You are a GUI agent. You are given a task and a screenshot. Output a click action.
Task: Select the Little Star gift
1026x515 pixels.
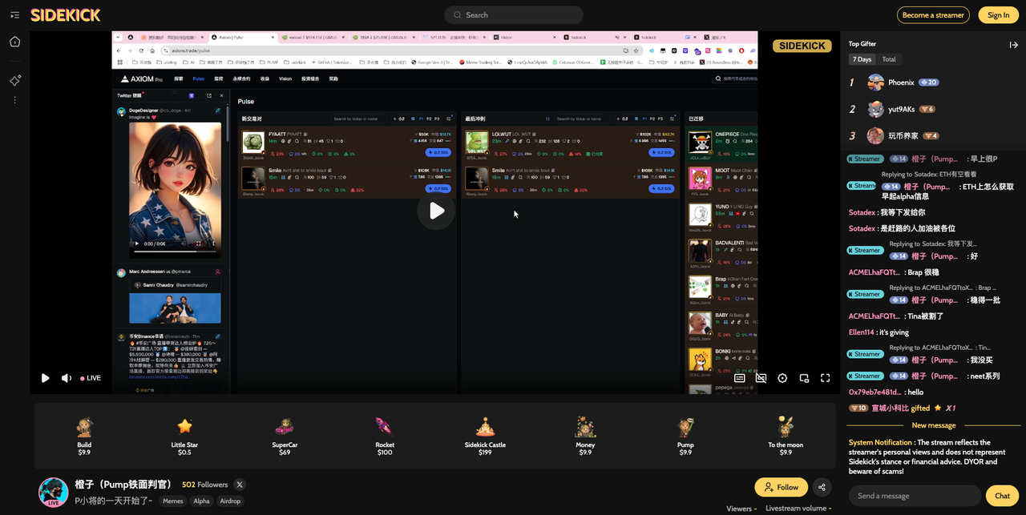pos(184,437)
